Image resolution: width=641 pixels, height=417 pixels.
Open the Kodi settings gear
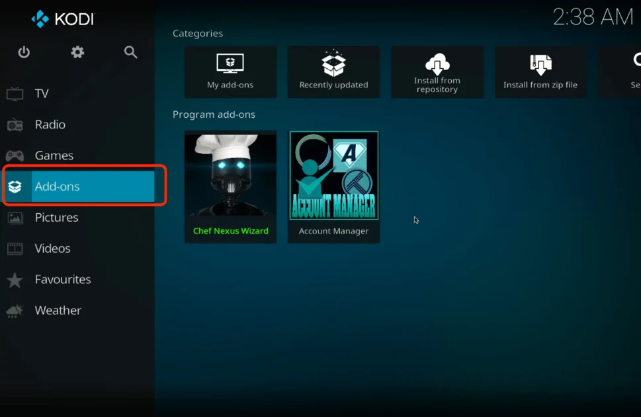77,52
